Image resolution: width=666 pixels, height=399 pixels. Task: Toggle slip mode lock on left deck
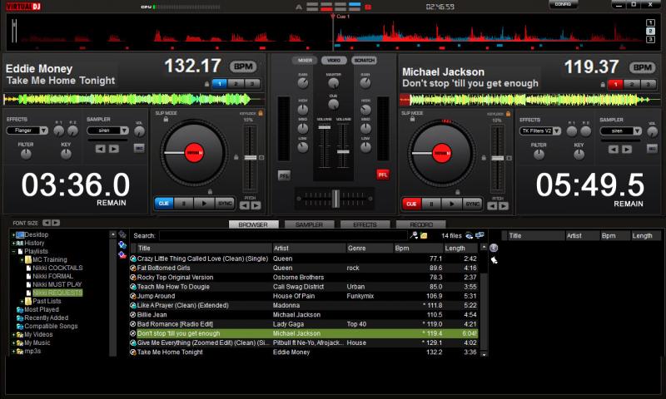(x=166, y=119)
